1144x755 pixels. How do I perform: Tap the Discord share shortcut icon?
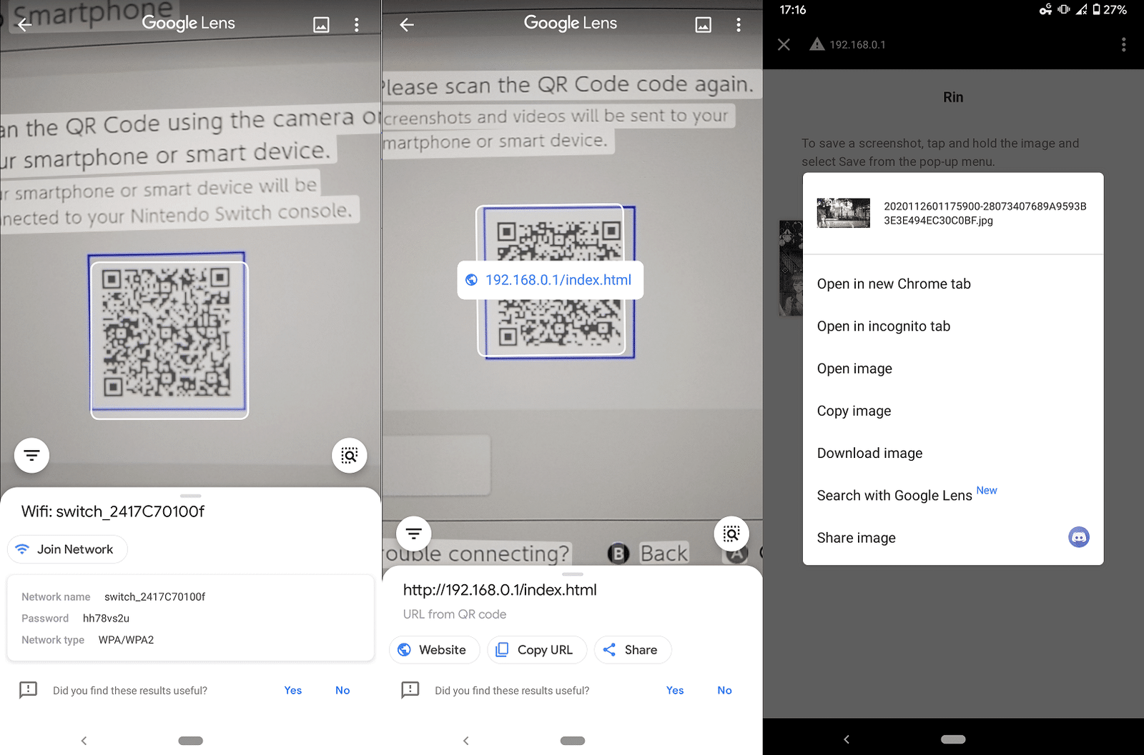pos(1078,537)
